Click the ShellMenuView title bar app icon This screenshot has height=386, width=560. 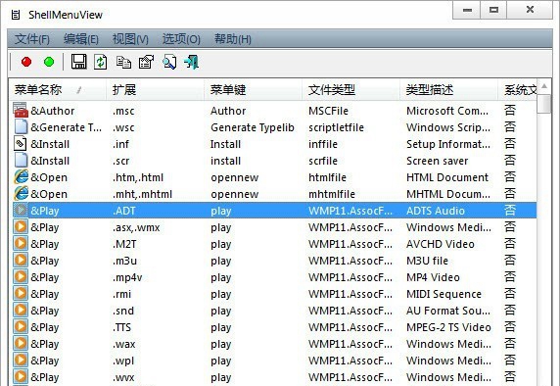tap(16, 15)
